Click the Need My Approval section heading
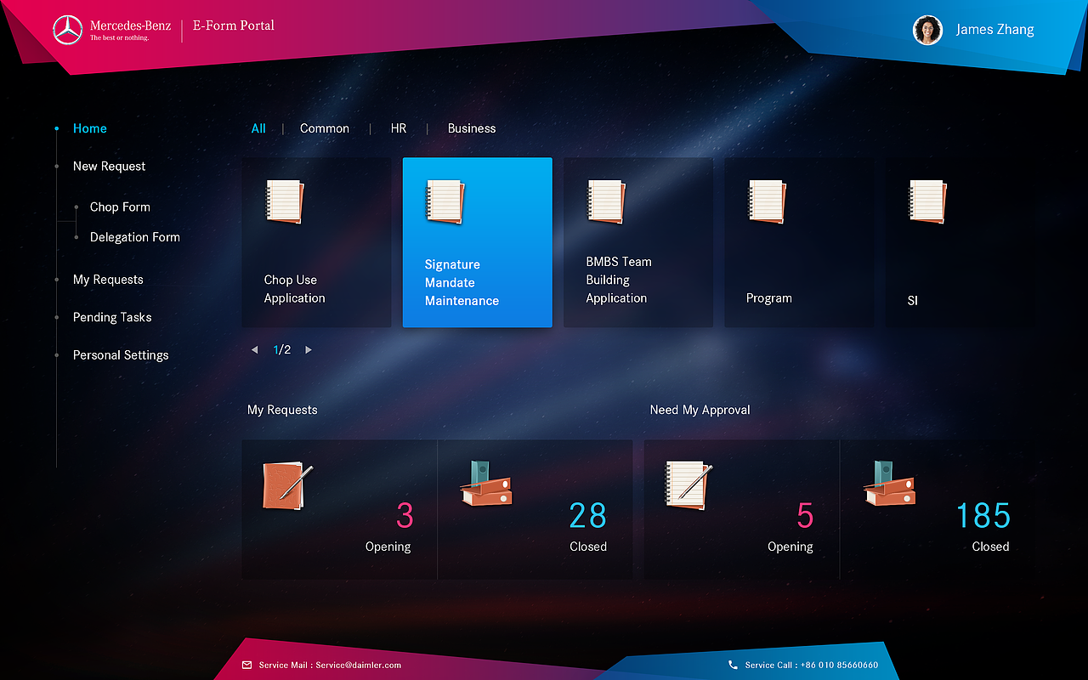The width and height of the screenshot is (1088, 680). click(x=700, y=410)
